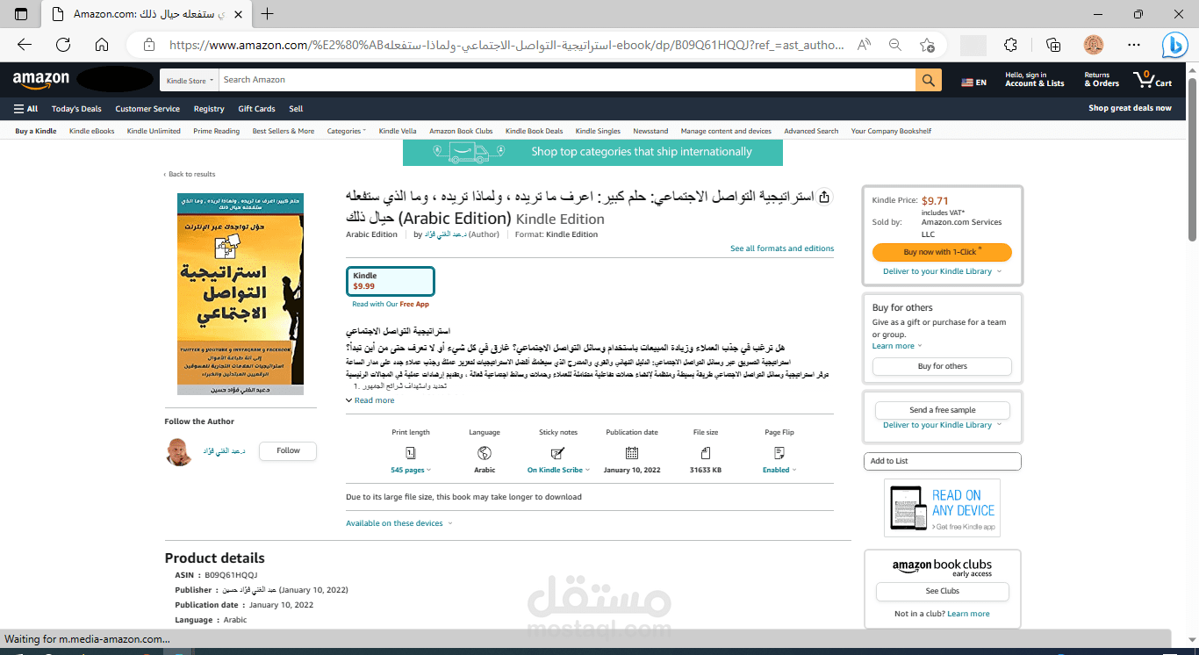Open the All hamburger menu
Screen dimensions: 1199x655
pos(25,109)
